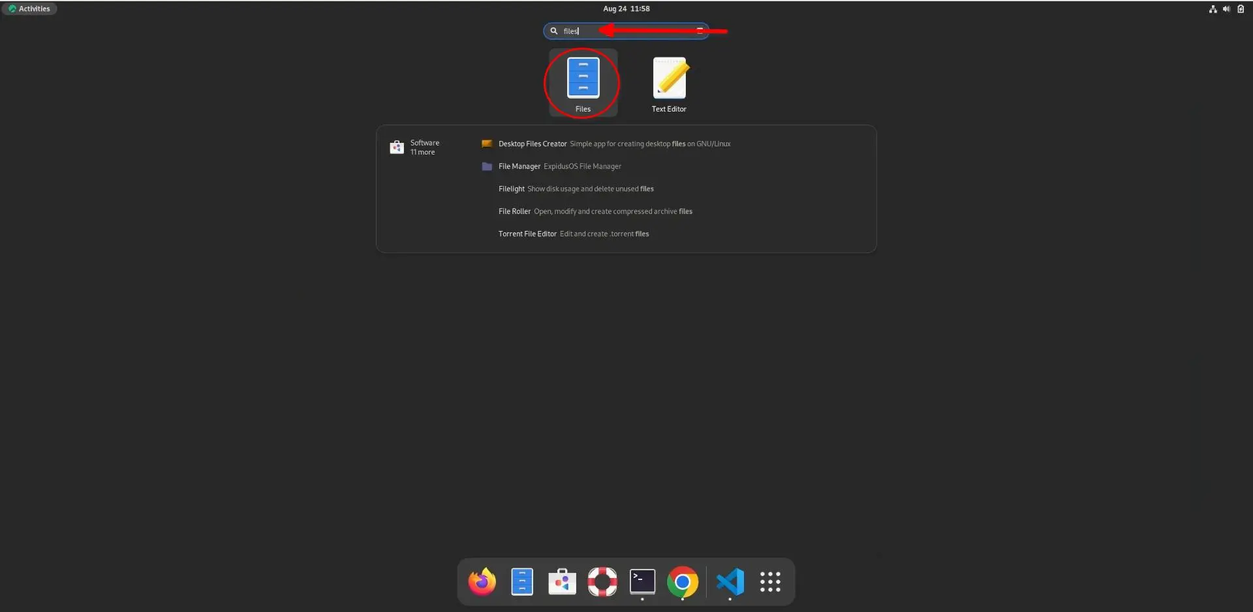Open the network status indicator
Viewport: 1253px width, 612px height.
point(1212,8)
